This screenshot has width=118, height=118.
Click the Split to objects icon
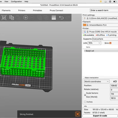(40, 18)
